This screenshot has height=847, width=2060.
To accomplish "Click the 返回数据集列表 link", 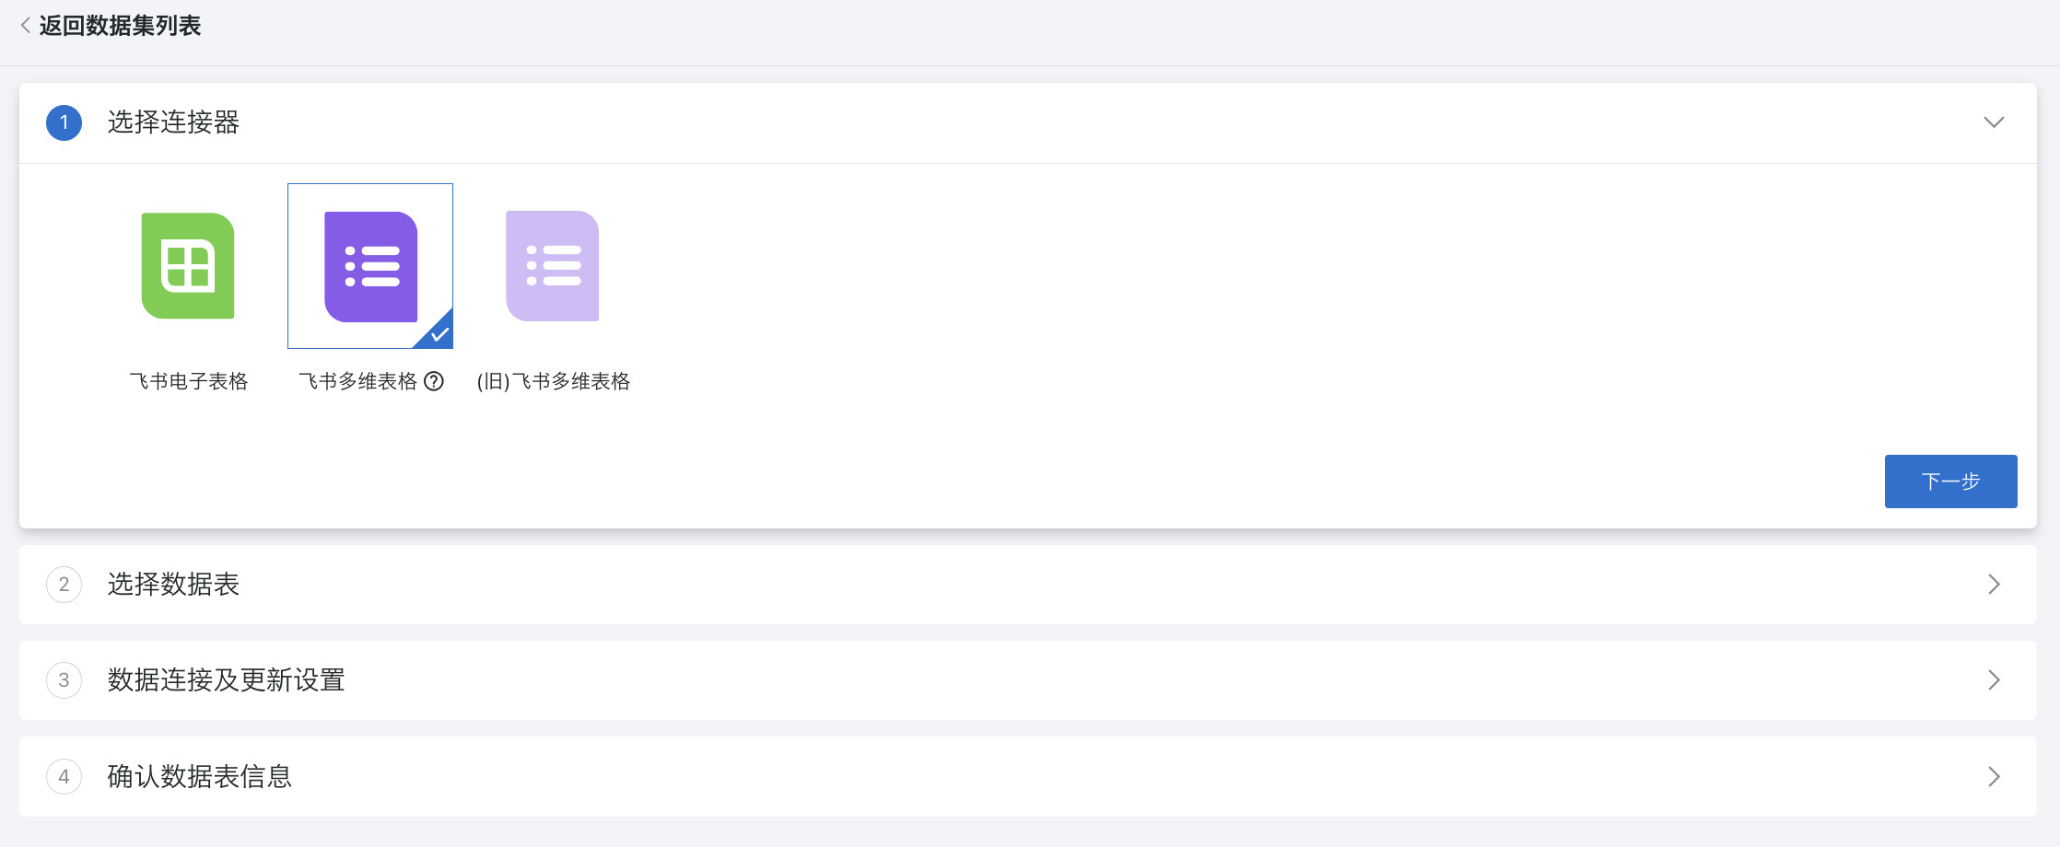I will pos(120,26).
